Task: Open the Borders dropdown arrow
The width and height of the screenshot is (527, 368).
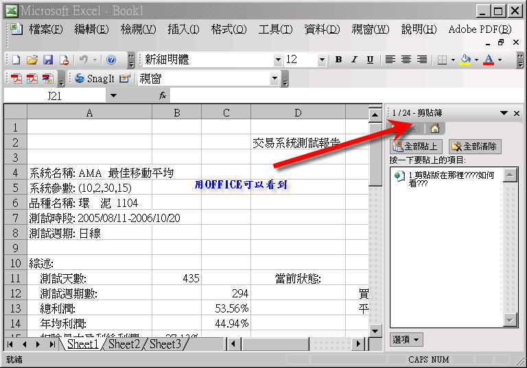Action: tap(453, 60)
